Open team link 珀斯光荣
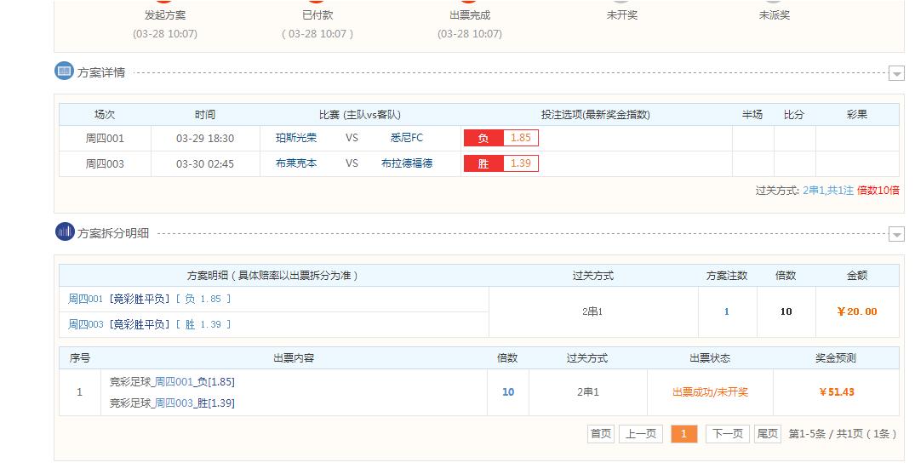915x474 pixels. [x=296, y=138]
